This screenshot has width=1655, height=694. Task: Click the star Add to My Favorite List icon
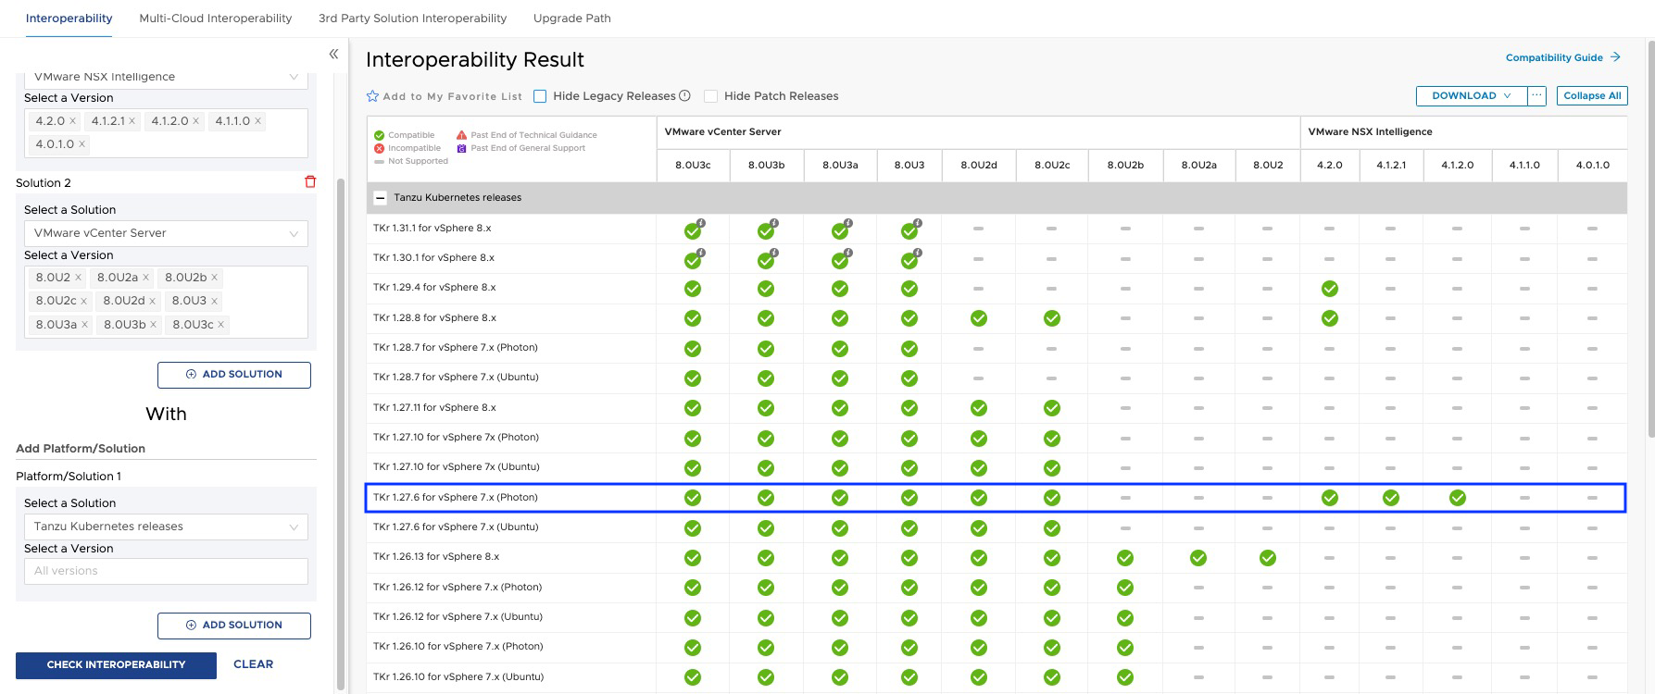pyautogui.click(x=372, y=96)
